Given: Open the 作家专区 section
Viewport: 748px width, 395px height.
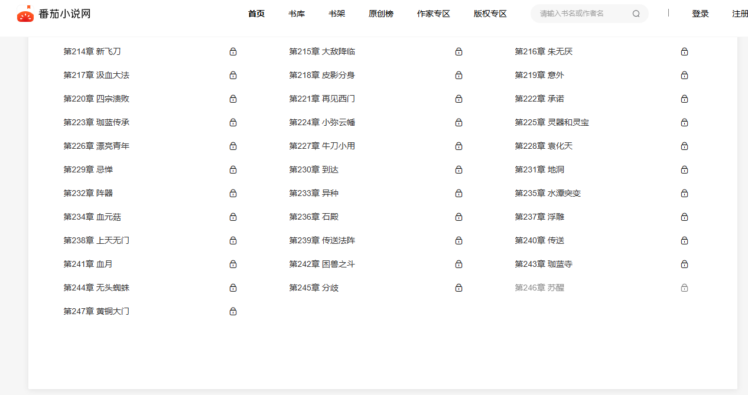Looking at the screenshot, I should [434, 14].
